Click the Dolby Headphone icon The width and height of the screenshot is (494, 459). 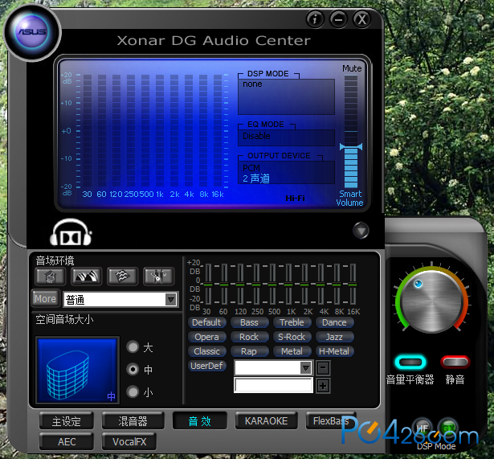(71, 232)
